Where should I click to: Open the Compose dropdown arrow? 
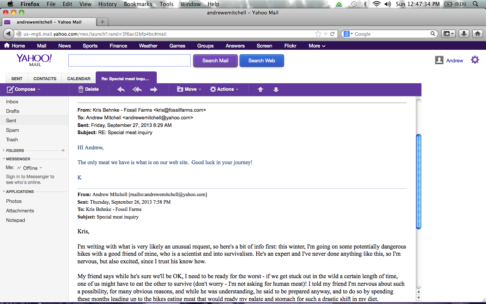point(39,90)
